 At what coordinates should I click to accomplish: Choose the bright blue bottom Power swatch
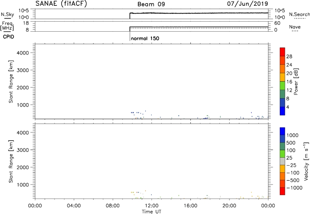282,111
